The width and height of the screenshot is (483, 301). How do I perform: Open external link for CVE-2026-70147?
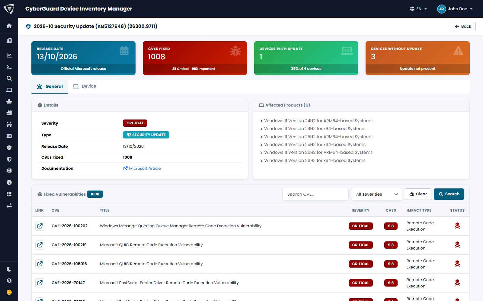tap(40, 283)
